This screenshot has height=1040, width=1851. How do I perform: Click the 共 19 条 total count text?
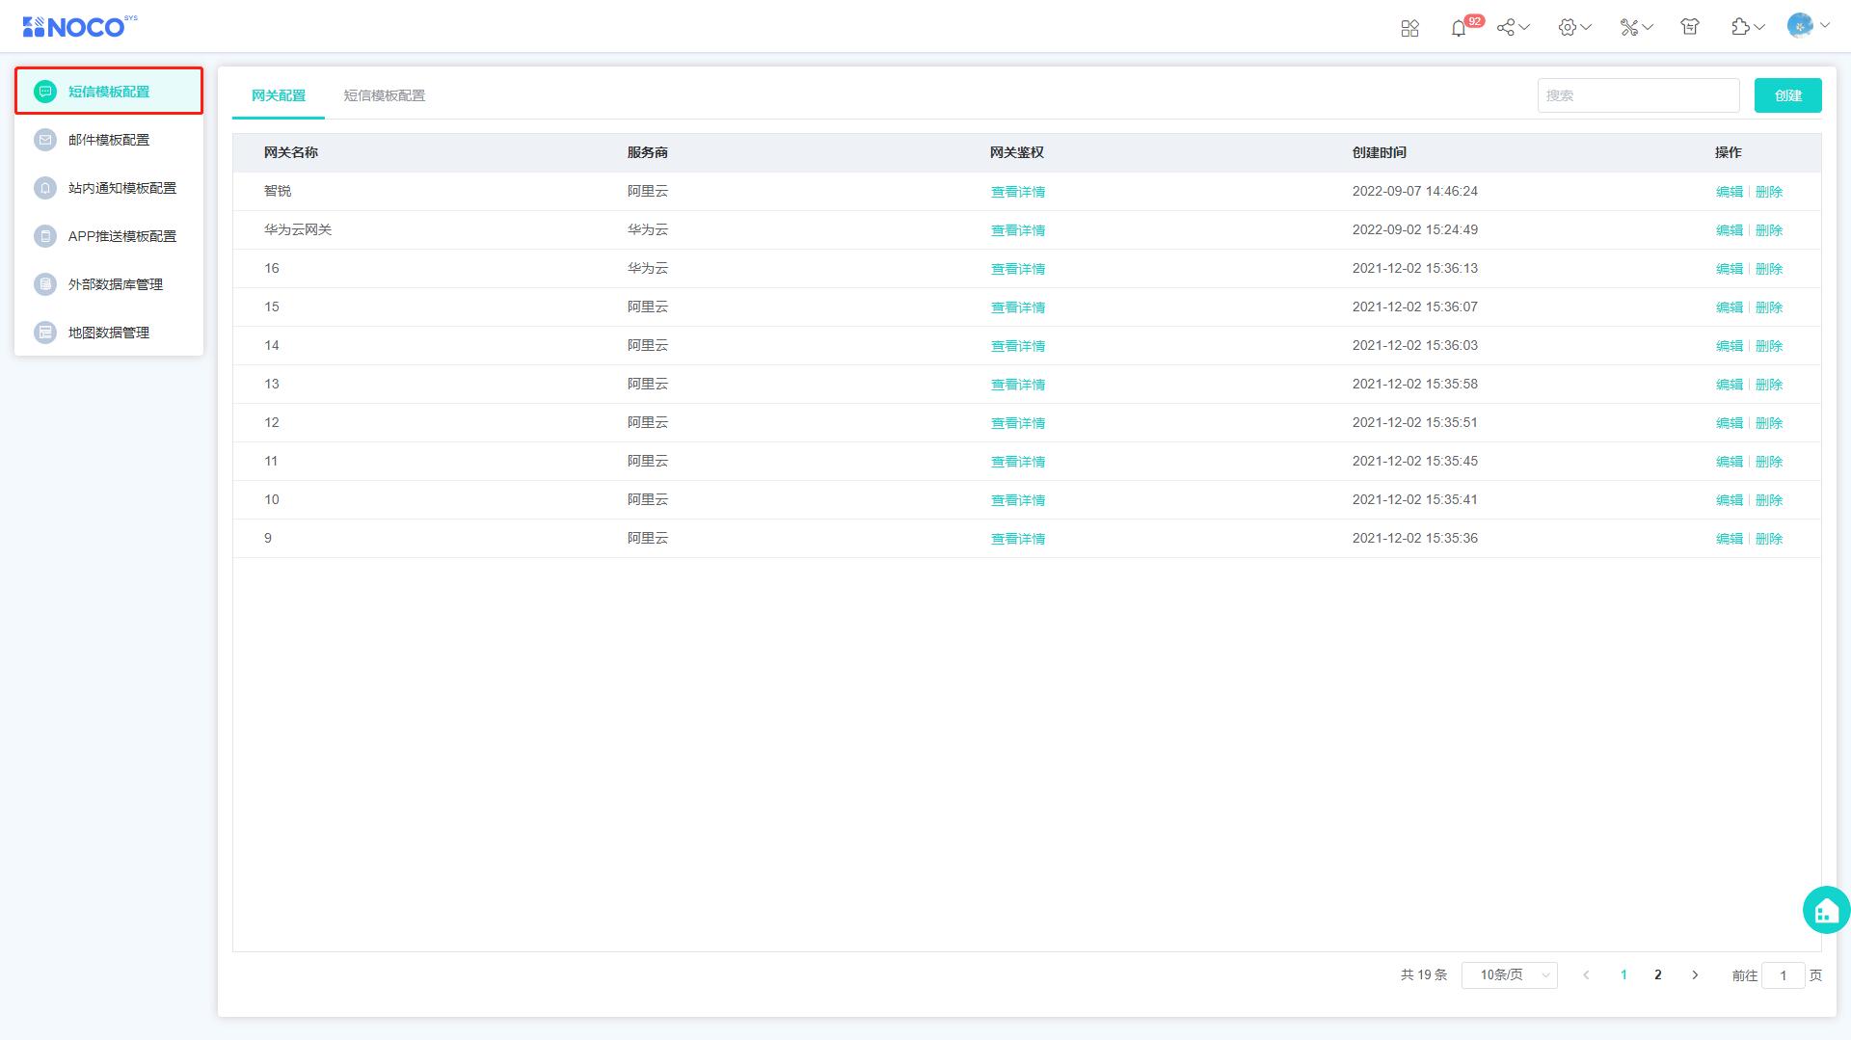pyautogui.click(x=1424, y=975)
